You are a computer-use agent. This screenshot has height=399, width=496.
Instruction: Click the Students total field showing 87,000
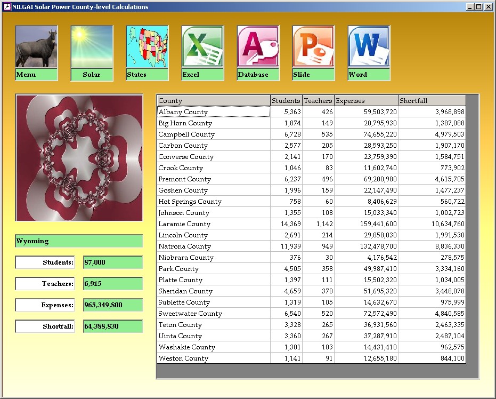coord(113,262)
